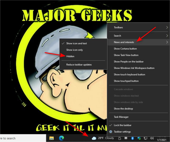Open File Explorer from the taskbar
170x142 pixels.
tap(52, 138)
